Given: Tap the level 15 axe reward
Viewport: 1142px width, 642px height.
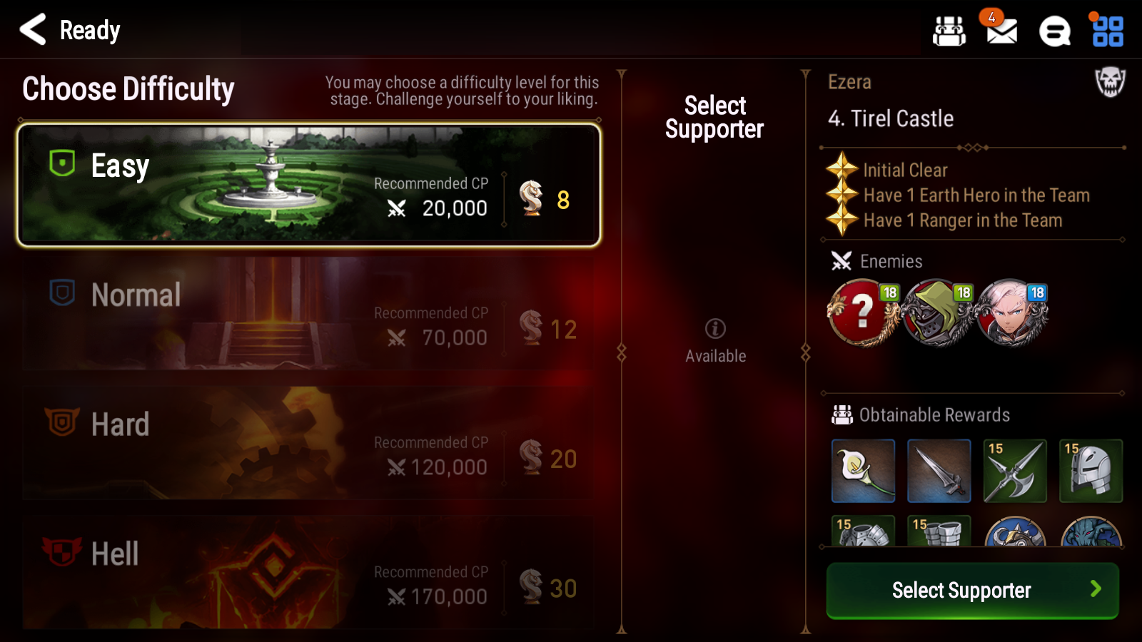Looking at the screenshot, I should point(1015,471).
